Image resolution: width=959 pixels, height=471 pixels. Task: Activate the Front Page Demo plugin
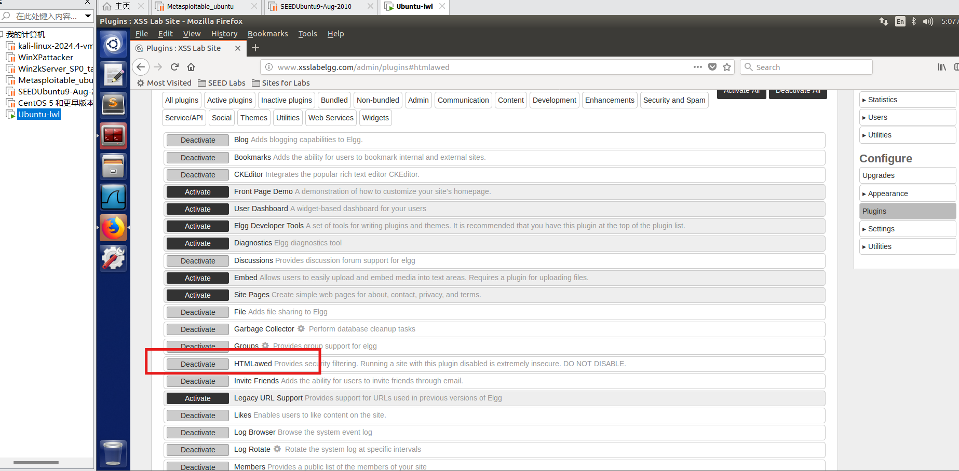[198, 192]
